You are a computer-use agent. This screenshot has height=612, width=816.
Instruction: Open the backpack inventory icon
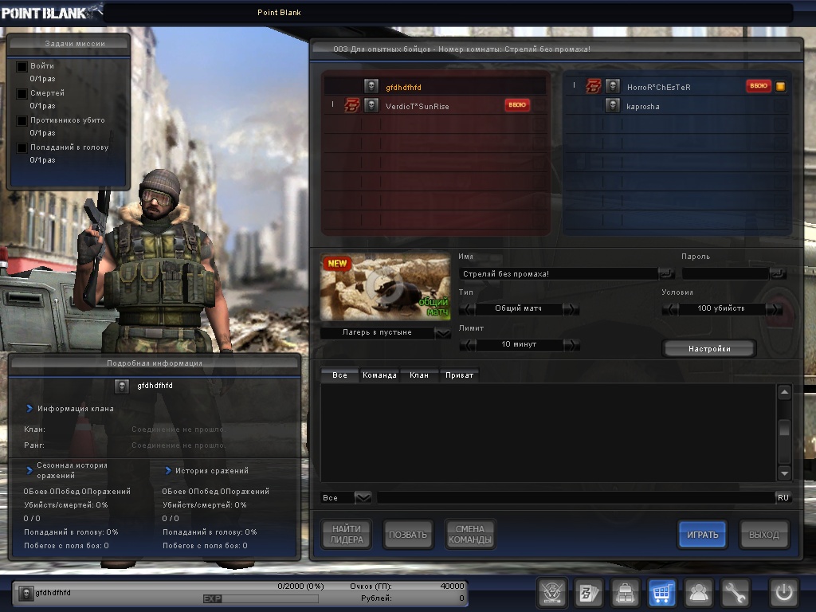(625, 593)
